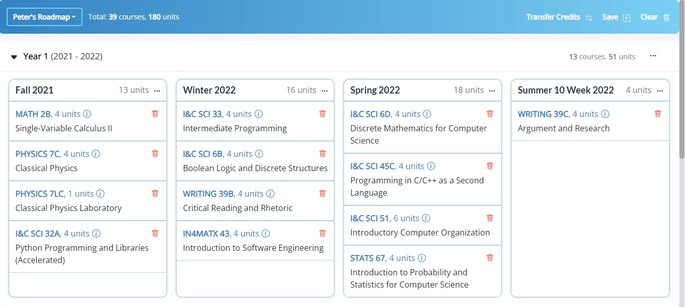Show info for I&C SCI 45C
This screenshot has width=685, height=307.
[x=431, y=166]
